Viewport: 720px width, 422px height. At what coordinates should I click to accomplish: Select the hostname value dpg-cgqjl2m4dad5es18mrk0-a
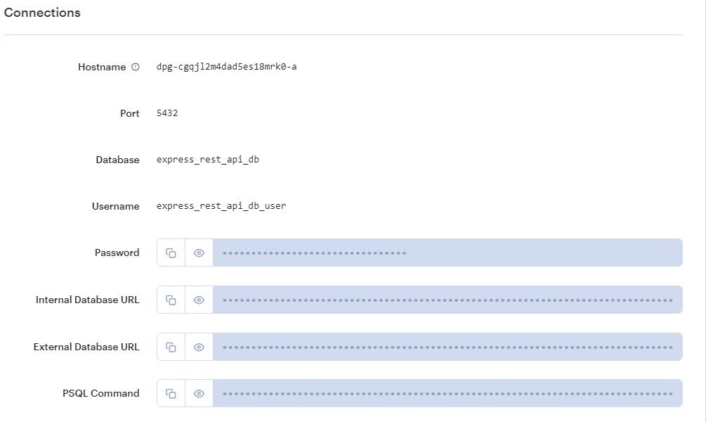click(226, 66)
